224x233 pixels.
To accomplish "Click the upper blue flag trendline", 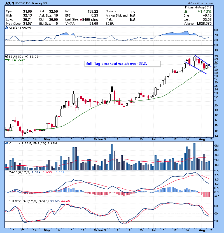I will coord(203,61).
